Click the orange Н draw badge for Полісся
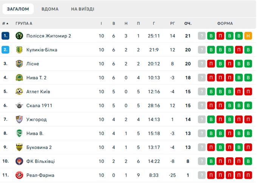Image resolution: width=257 pixels, height=183 pixels. [x=248, y=36]
